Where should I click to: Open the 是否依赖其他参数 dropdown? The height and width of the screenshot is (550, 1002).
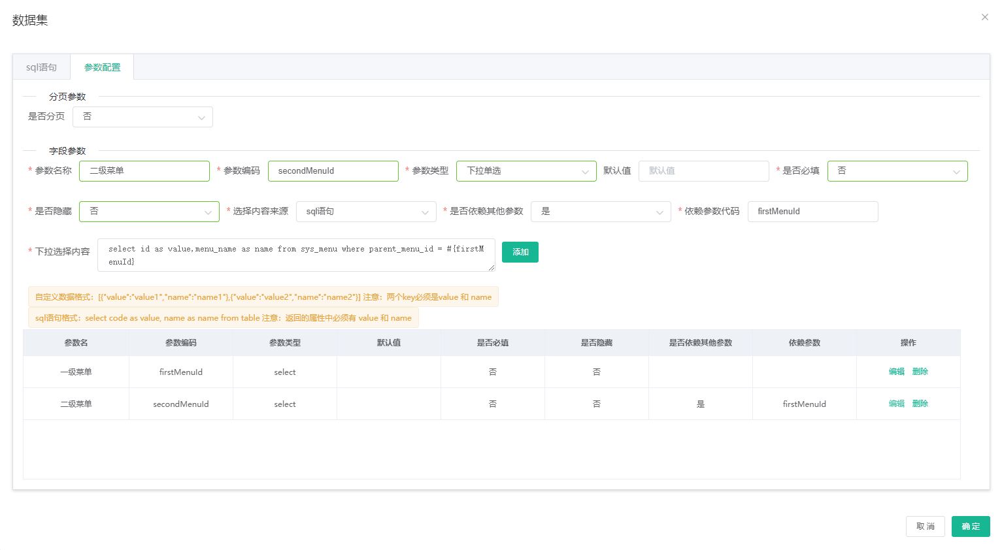point(601,212)
